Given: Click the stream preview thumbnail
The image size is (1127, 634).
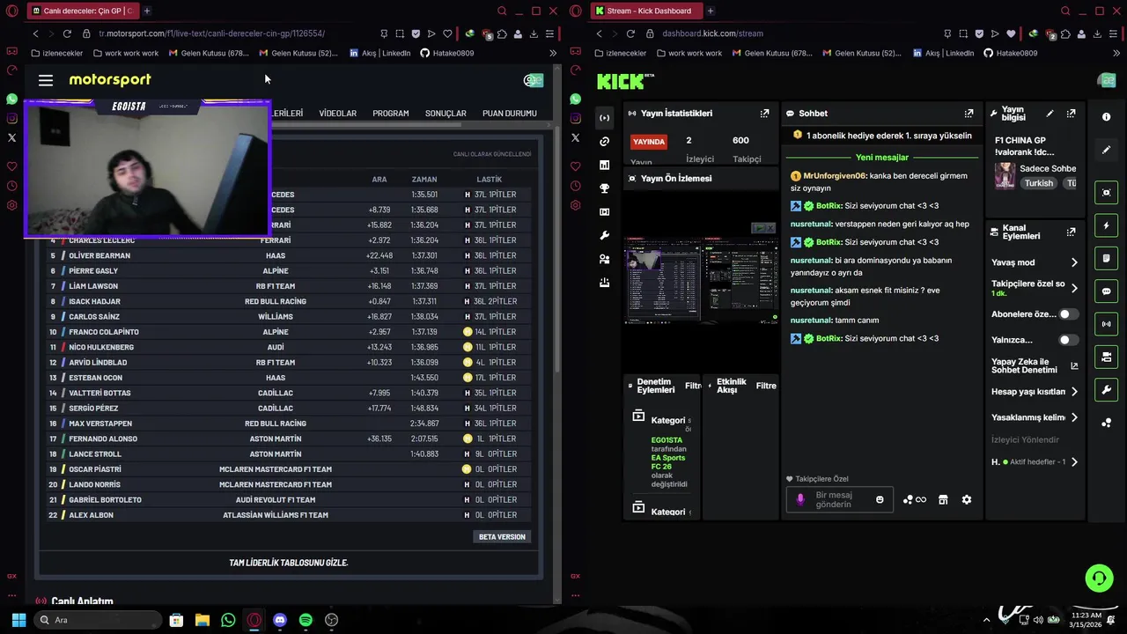Looking at the screenshot, I should (702, 282).
